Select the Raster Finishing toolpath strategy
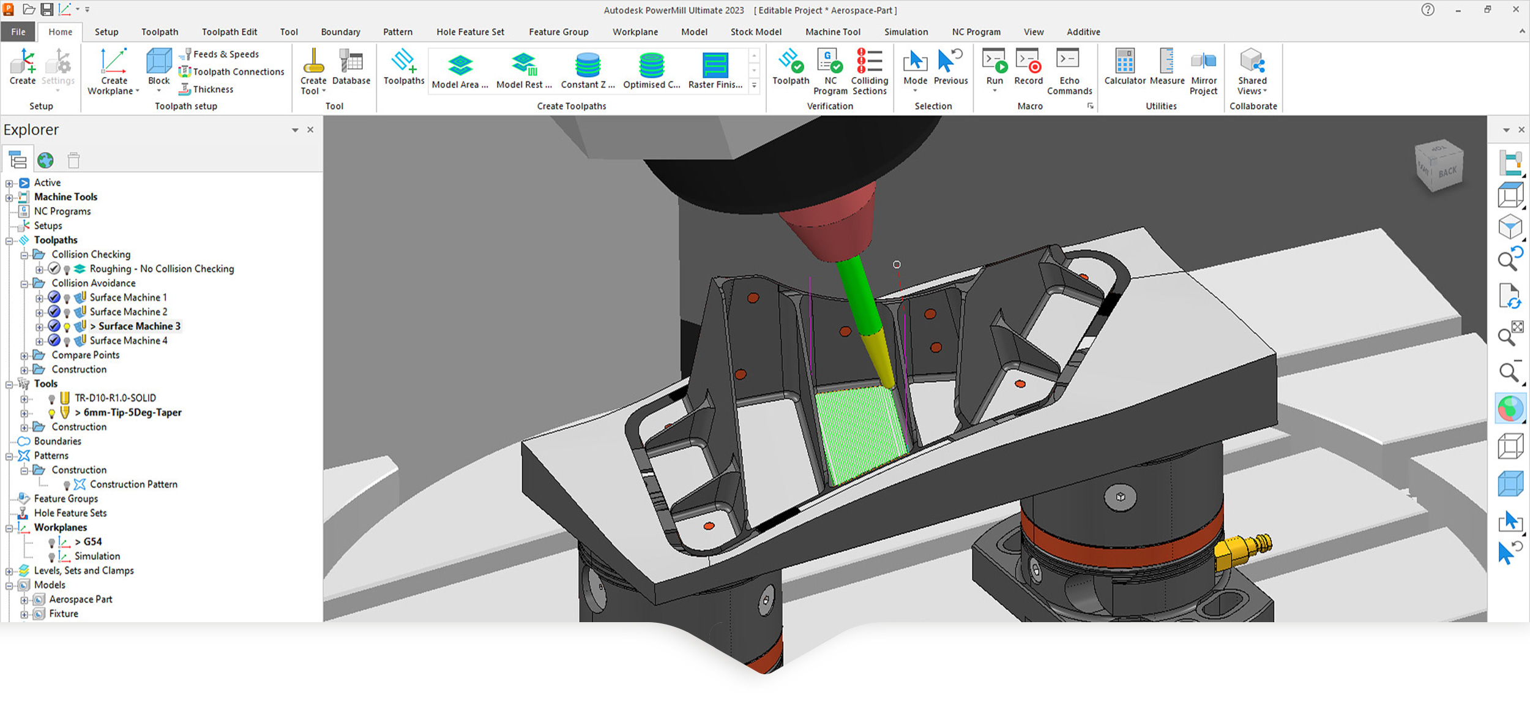The width and height of the screenshot is (1530, 703). tap(715, 71)
